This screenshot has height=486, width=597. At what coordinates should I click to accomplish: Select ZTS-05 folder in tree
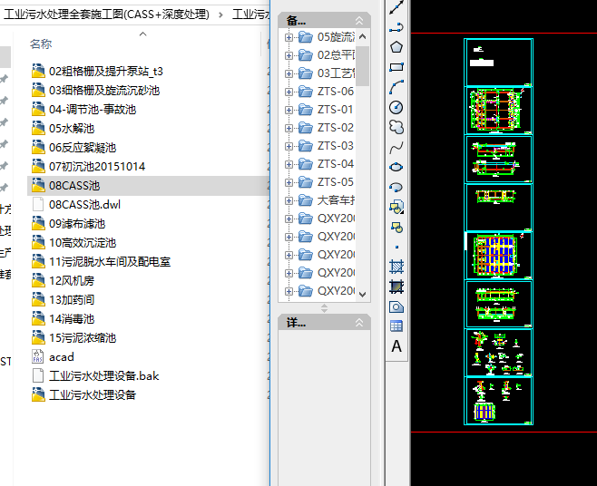[336, 182]
